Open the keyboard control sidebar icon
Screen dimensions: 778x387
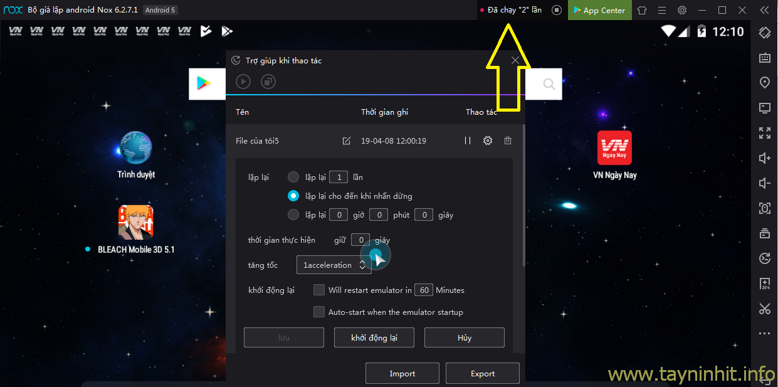coord(764,58)
